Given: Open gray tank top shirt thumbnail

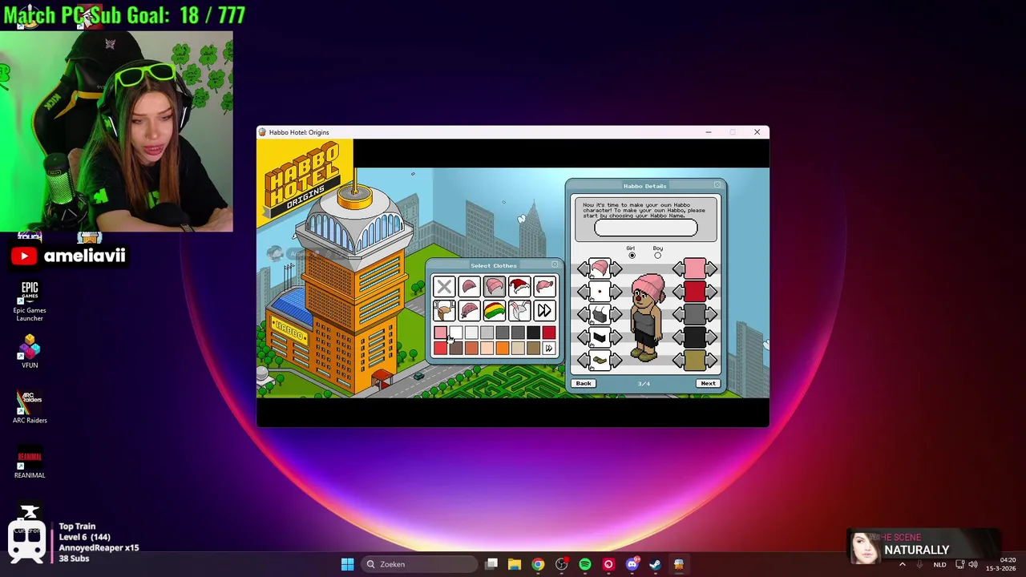Looking at the screenshot, I should pos(600,314).
